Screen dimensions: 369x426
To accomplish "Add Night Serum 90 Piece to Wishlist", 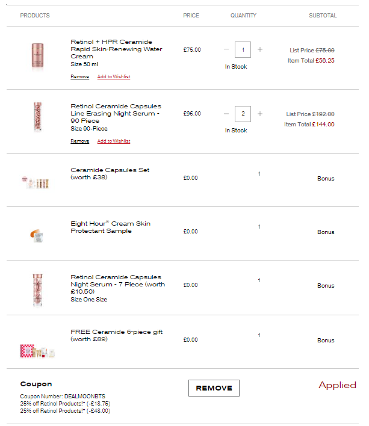I will pos(114,141).
